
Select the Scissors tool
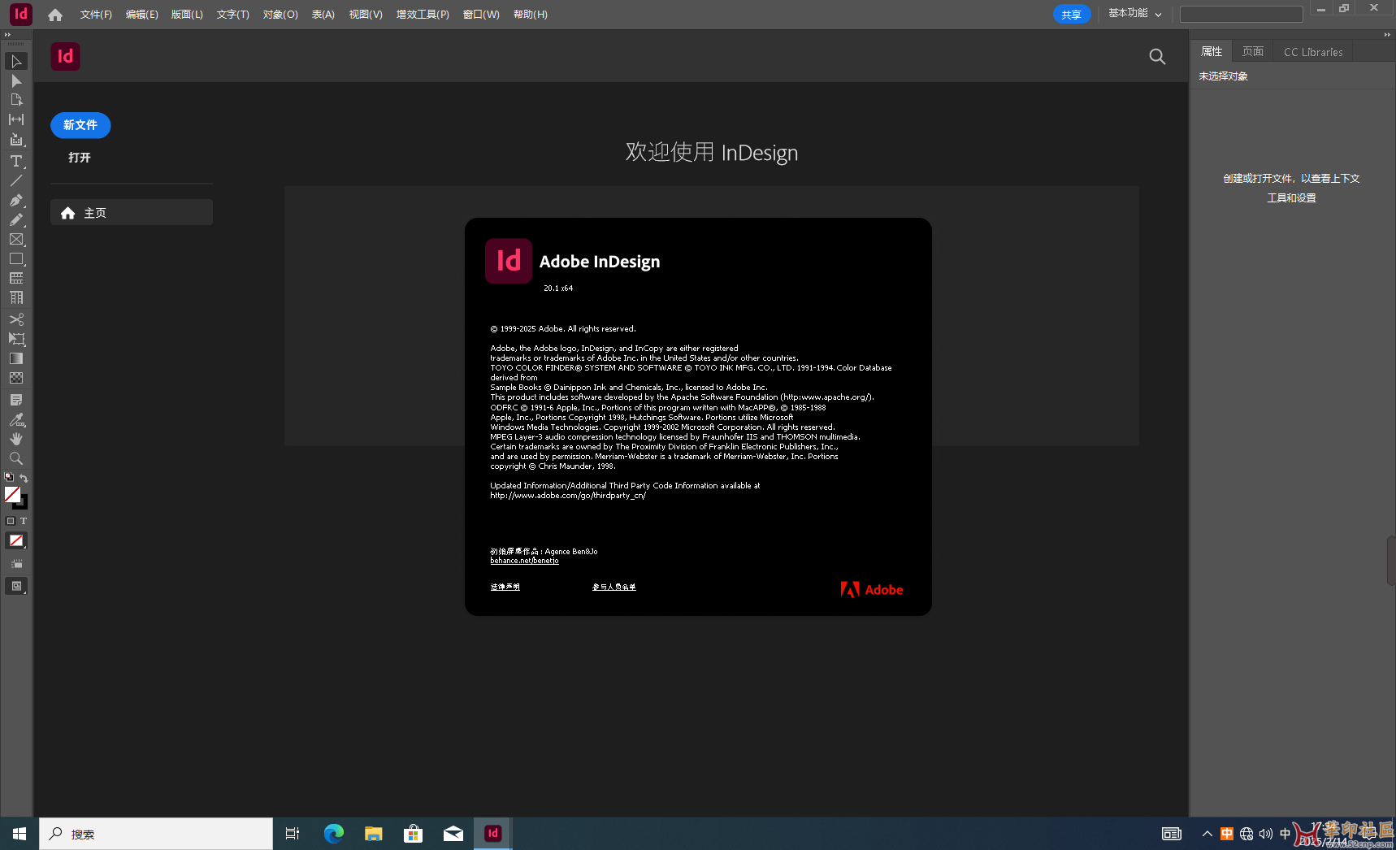(x=16, y=319)
